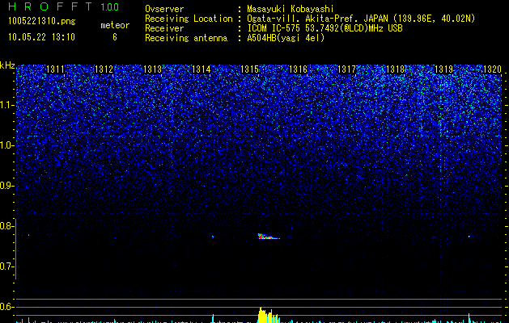
Task: Click the 1318 time marker
Action: tap(396, 69)
